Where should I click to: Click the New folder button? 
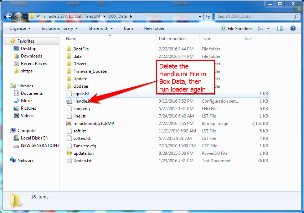coord(154,28)
